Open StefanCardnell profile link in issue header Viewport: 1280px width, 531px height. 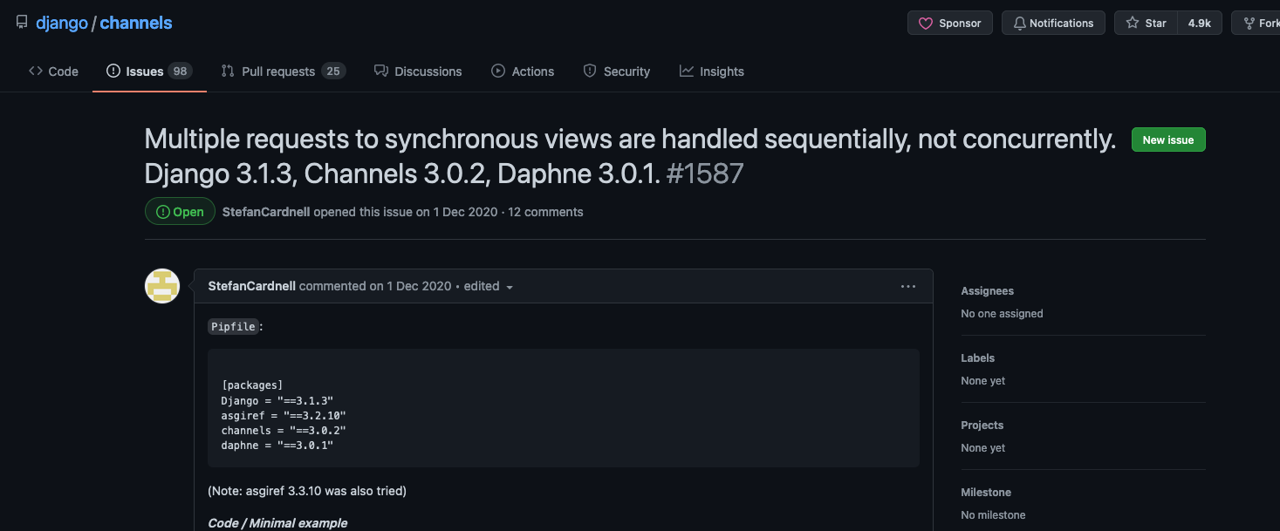click(x=266, y=212)
